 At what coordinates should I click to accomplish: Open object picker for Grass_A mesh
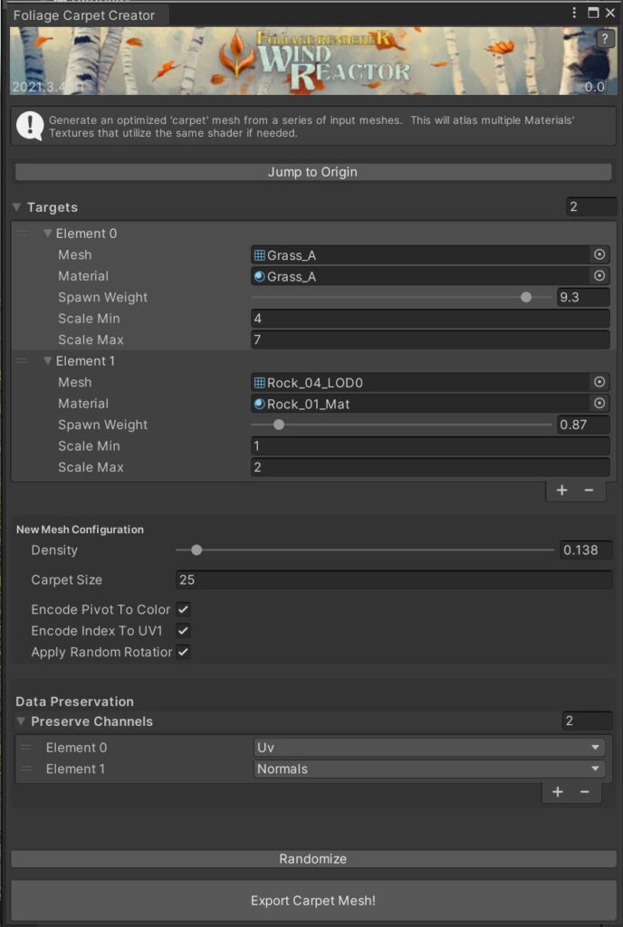[x=599, y=255]
